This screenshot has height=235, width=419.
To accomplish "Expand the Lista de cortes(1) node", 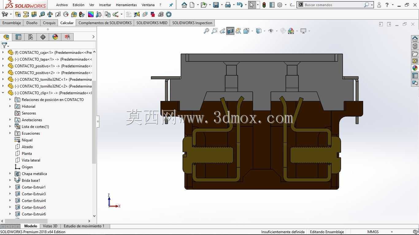I will point(10,126).
